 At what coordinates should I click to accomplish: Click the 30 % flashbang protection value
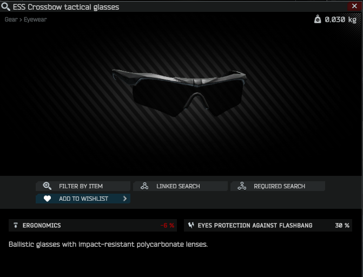click(x=342, y=226)
